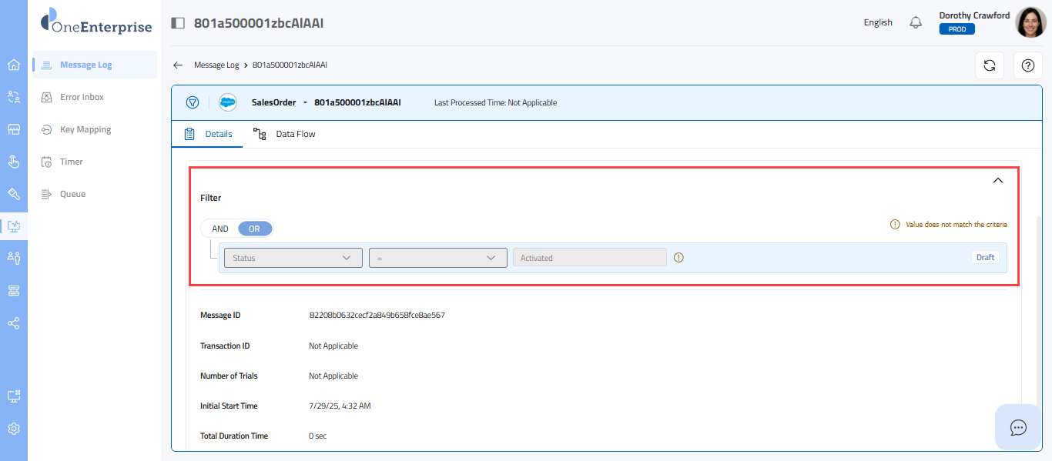Click the filter funnel icon

[193, 102]
